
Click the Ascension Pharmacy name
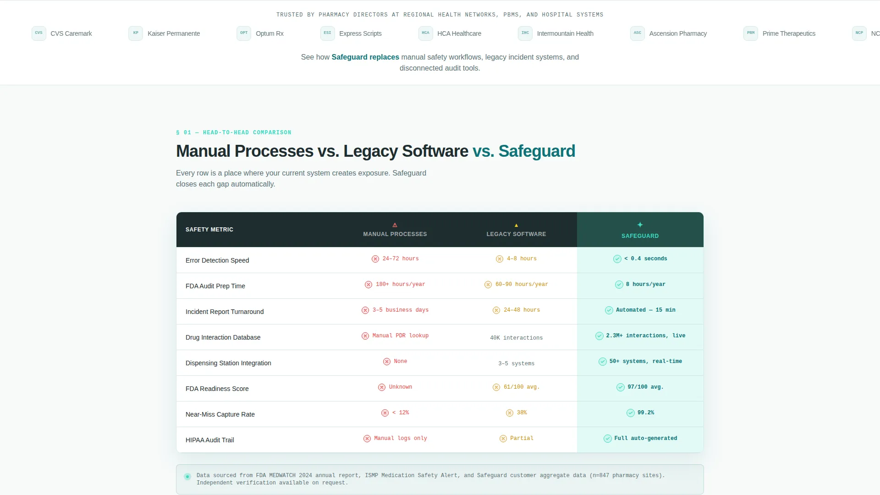coord(678,33)
